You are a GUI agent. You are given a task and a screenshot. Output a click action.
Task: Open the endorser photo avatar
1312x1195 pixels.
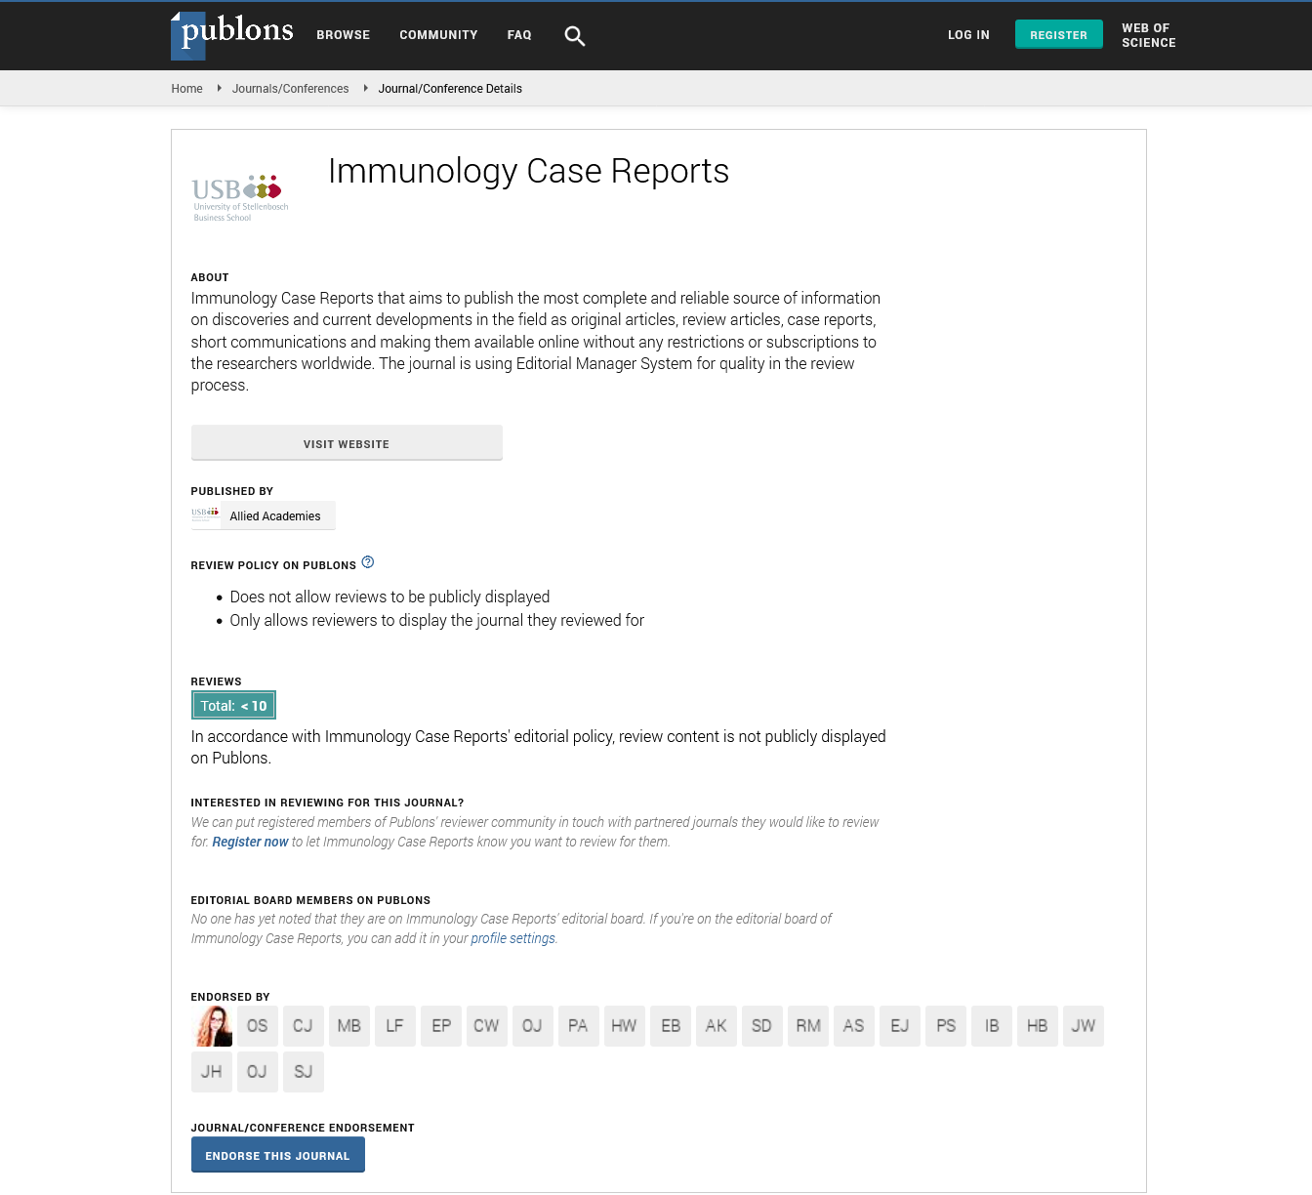click(212, 1026)
